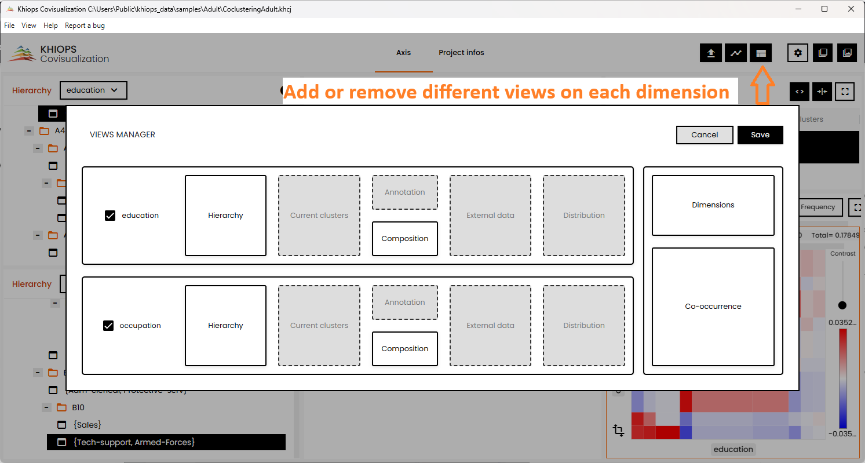This screenshot has width=865, height=463.
Task: Click the angle brackets expand icon
Action: click(x=800, y=92)
